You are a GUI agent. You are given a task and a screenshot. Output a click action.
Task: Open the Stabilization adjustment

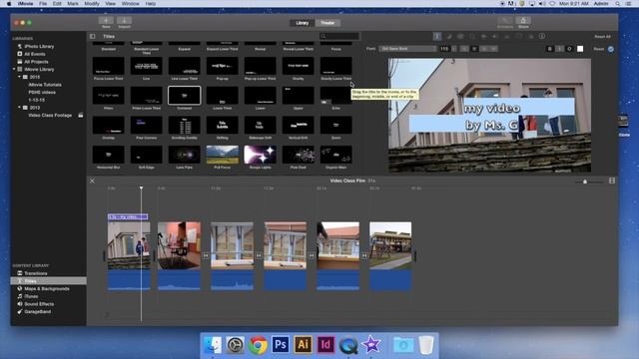pos(483,36)
